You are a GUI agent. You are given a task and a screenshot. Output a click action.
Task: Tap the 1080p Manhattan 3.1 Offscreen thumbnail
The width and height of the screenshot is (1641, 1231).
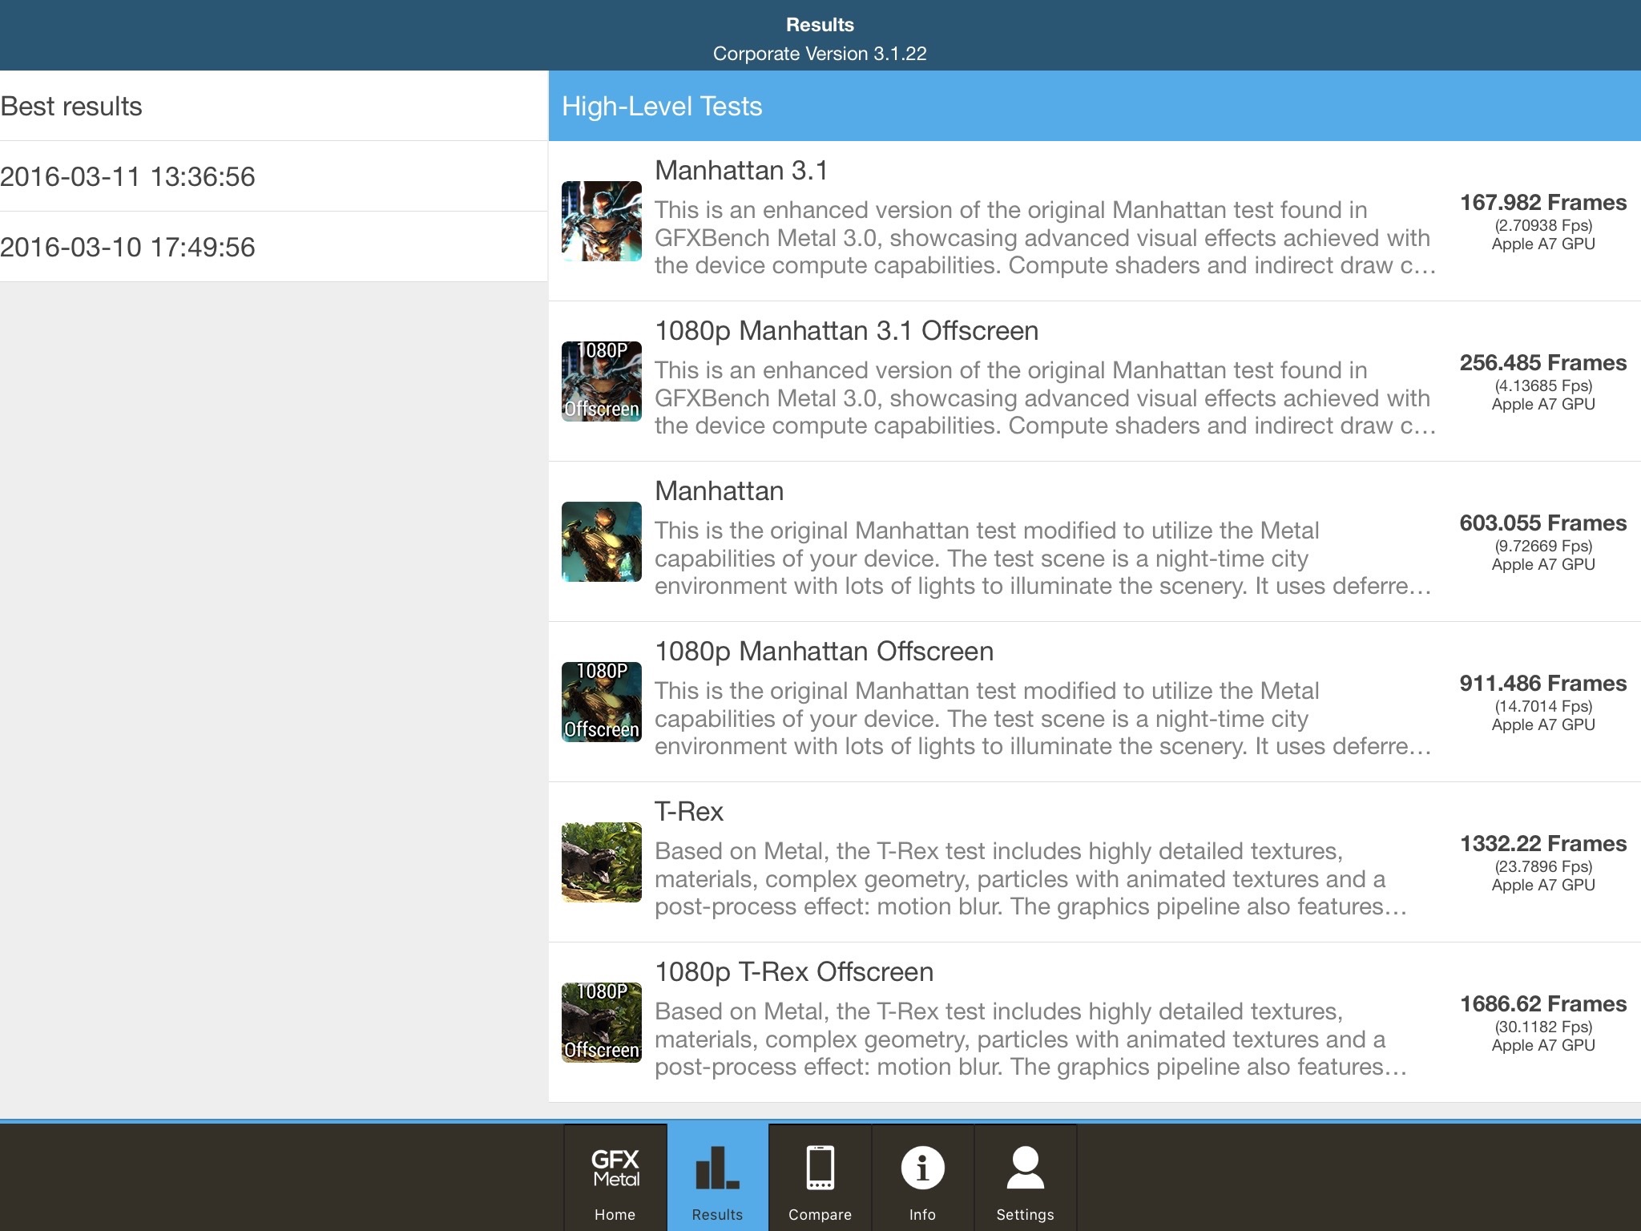602,381
